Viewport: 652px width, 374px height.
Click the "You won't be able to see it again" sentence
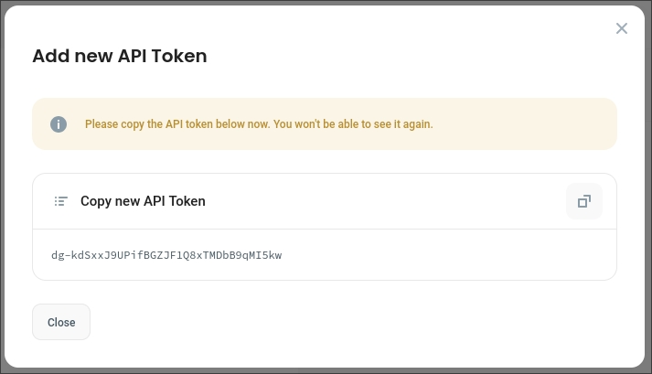(353, 123)
